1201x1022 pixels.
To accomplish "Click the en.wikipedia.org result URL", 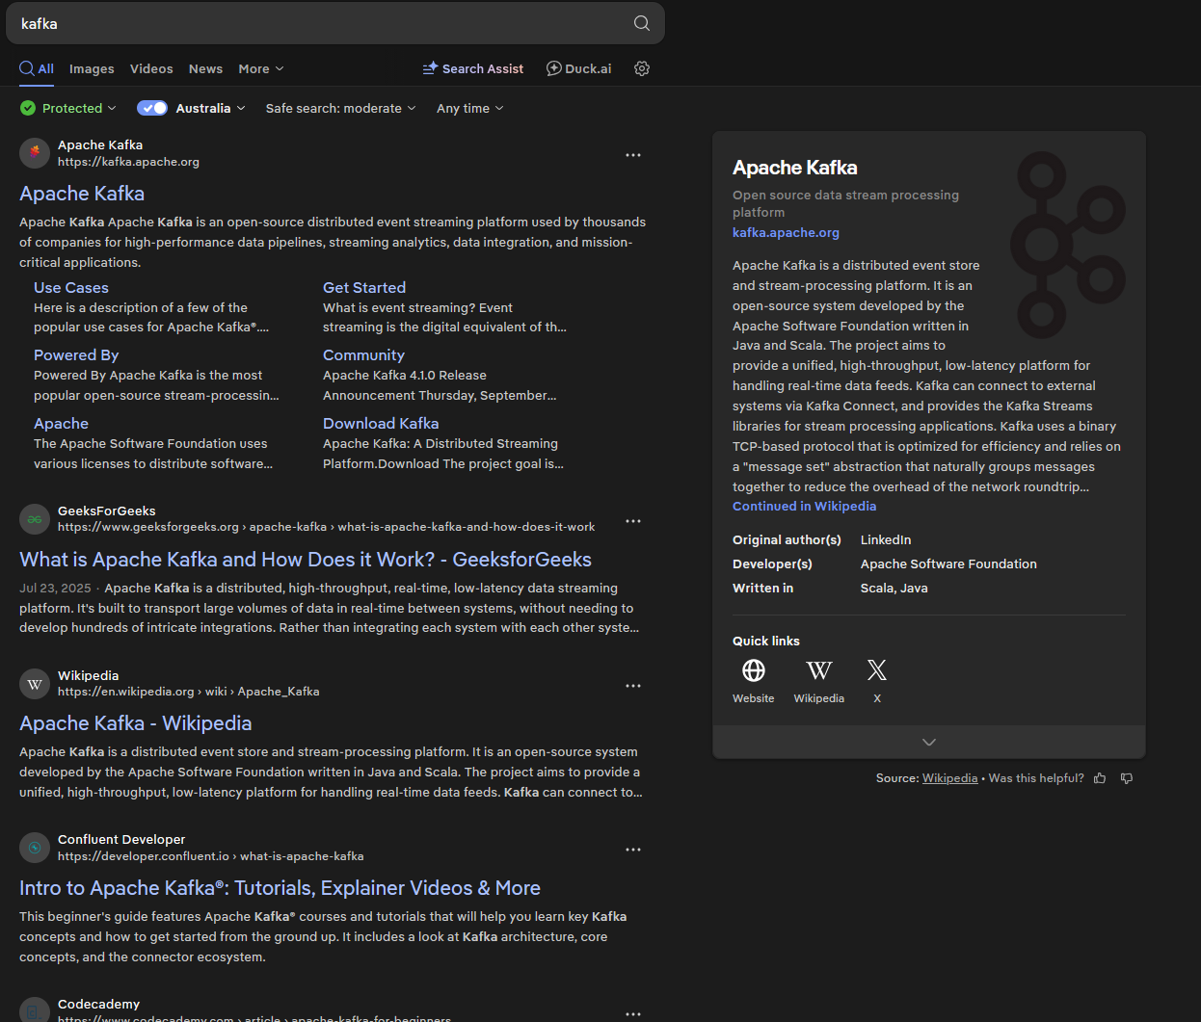I will [x=188, y=692].
